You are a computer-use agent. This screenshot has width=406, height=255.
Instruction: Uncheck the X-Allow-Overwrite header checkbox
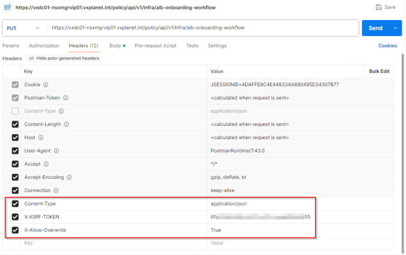point(15,230)
